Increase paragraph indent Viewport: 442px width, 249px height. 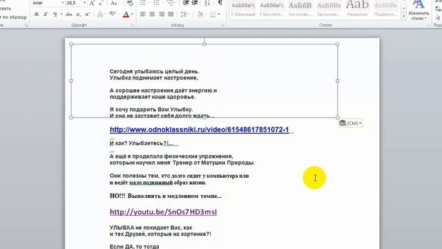[x=195, y=3]
